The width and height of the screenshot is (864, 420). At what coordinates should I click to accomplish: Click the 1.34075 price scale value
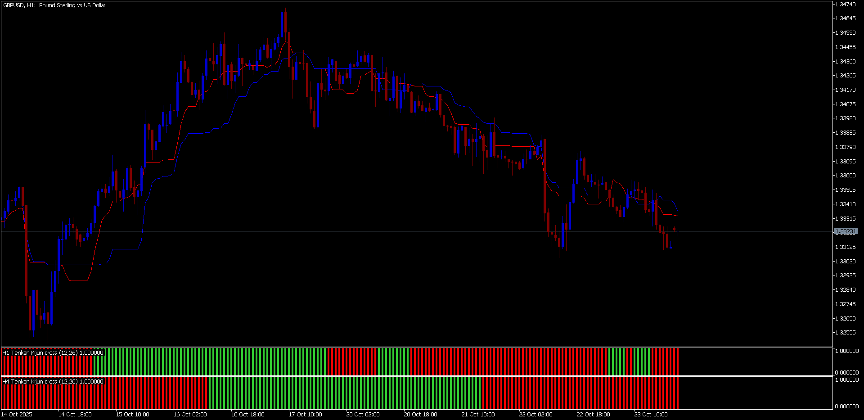click(x=845, y=104)
